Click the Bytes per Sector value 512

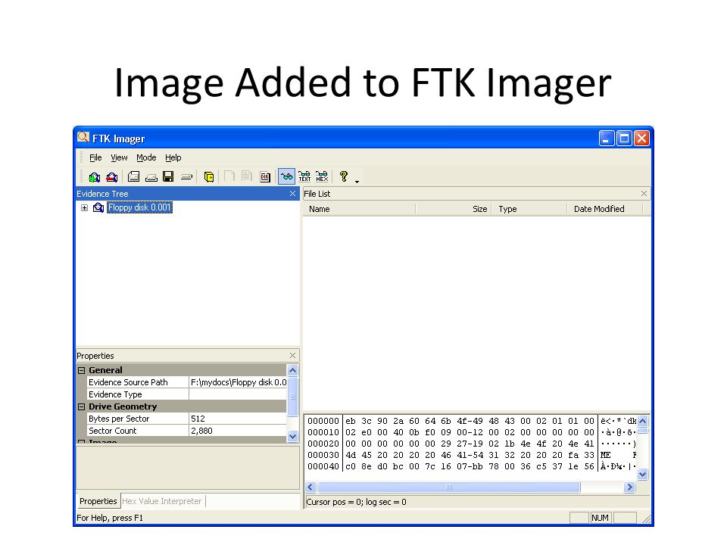pyautogui.click(x=239, y=419)
